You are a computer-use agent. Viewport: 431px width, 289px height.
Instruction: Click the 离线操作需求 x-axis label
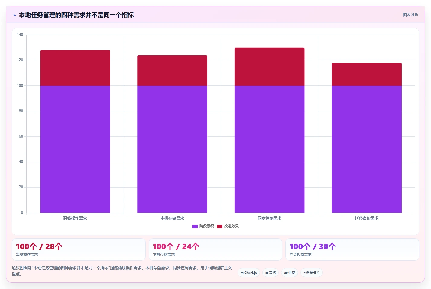click(x=75, y=218)
